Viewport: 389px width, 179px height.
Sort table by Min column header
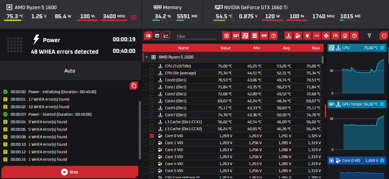[x=257, y=48]
